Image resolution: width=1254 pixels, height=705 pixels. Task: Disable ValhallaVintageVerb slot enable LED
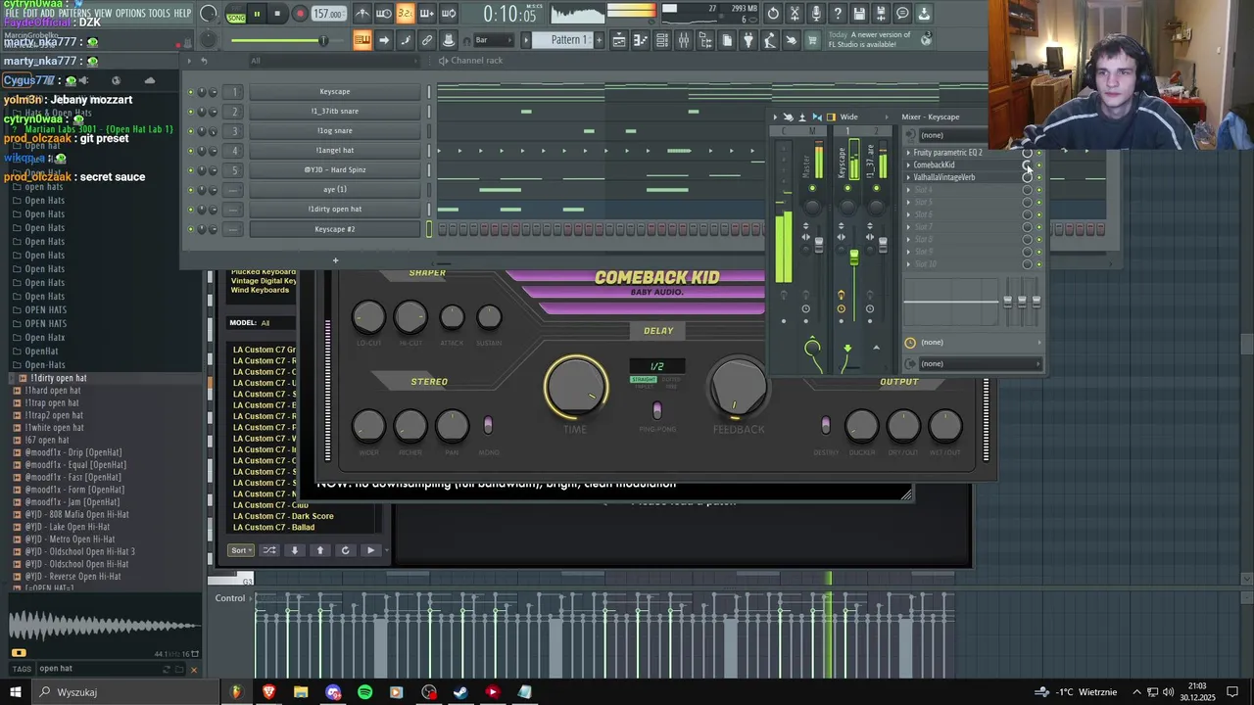coord(1039,177)
